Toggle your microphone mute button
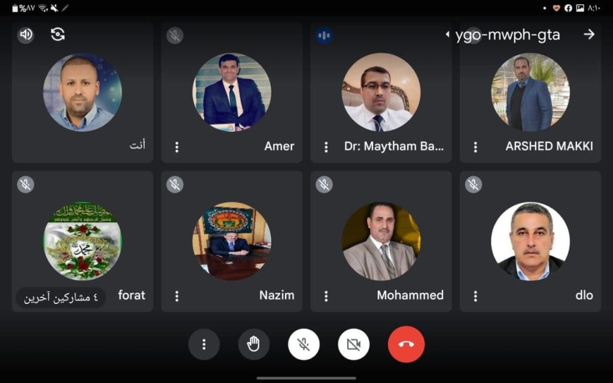Screen dimensions: 613x383 (x=304, y=344)
